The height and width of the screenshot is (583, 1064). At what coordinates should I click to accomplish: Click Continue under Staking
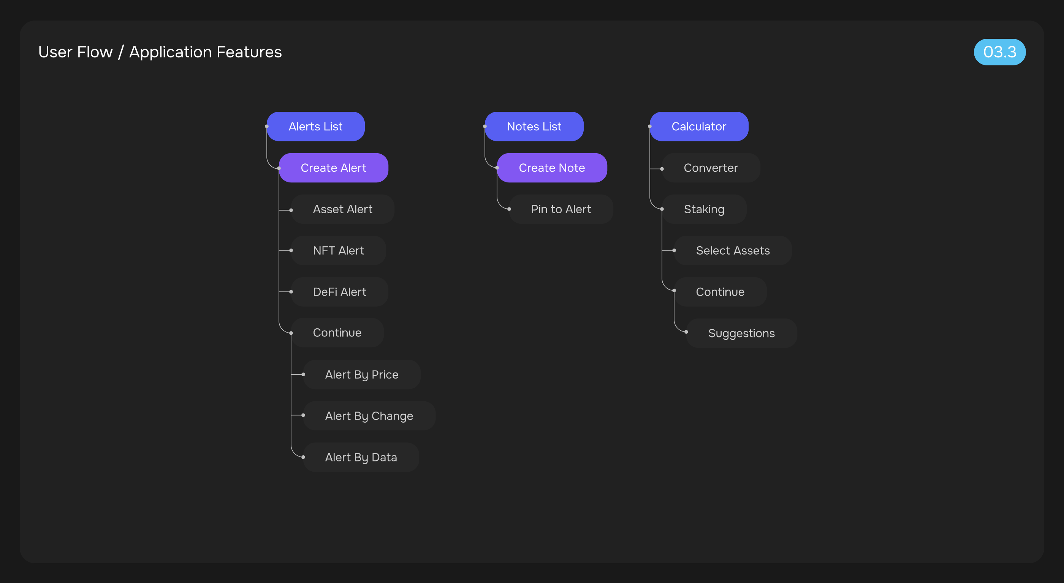click(720, 292)
